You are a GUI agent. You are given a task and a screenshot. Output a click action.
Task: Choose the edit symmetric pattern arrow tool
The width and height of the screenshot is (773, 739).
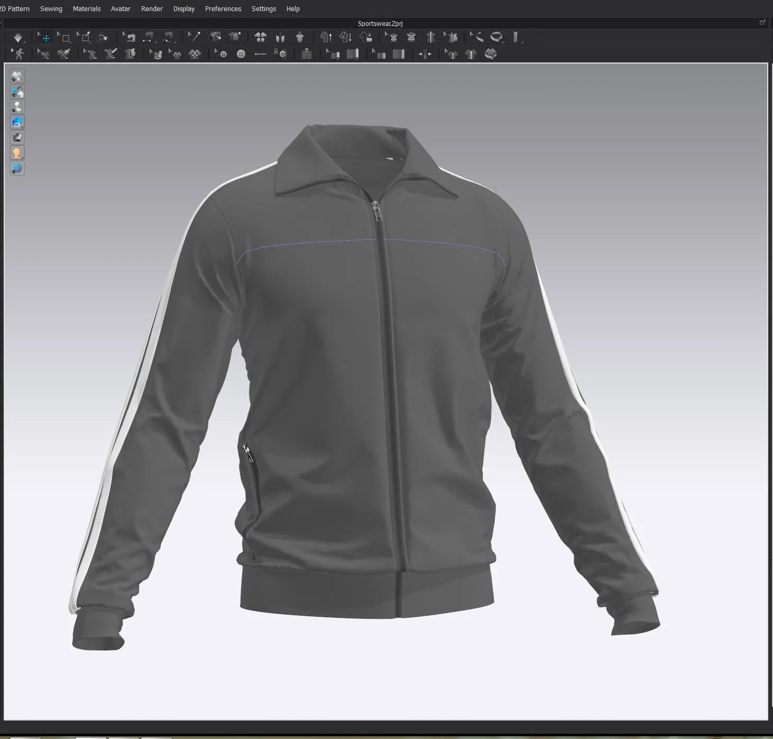coord(450,37)
